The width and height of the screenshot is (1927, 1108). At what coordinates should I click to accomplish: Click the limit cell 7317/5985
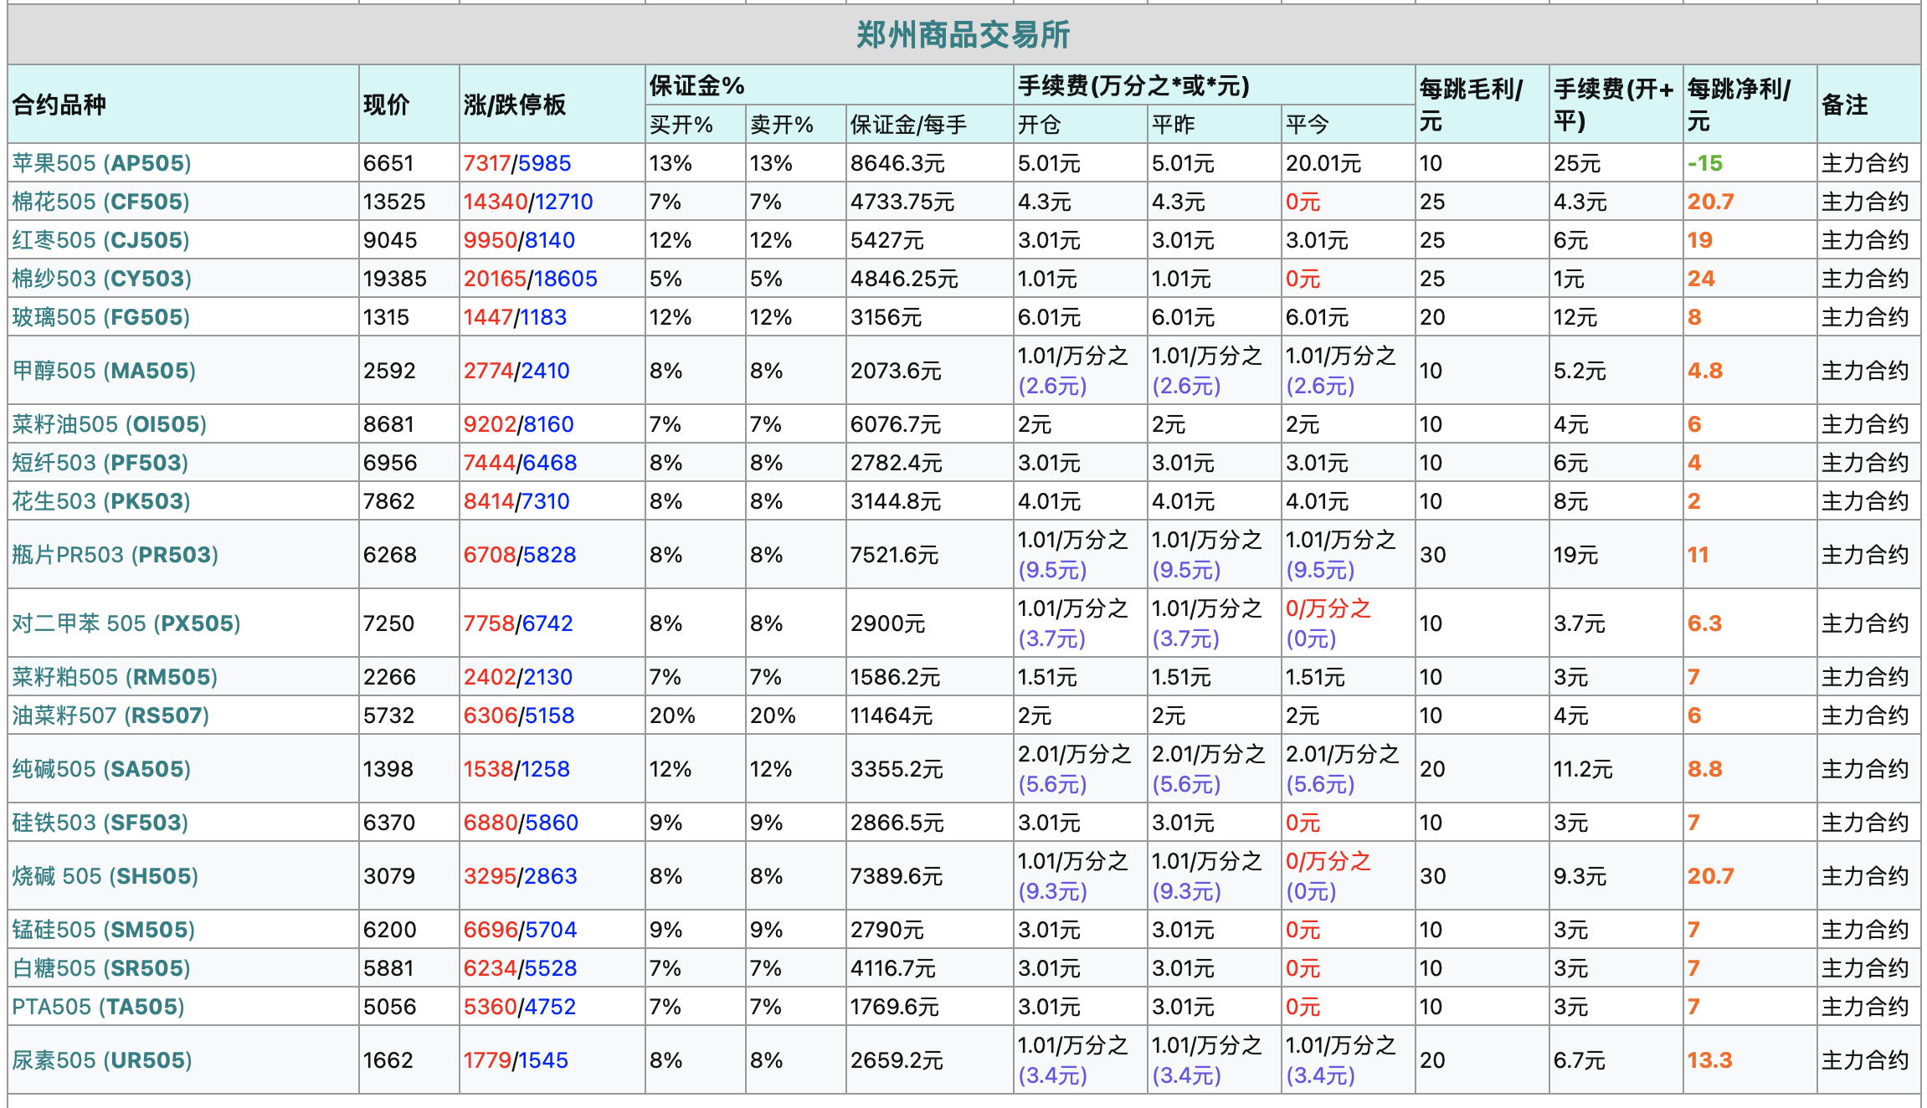pos(517,163)
